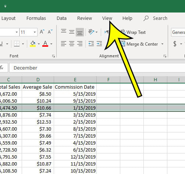This screenshot has height=174, width=185.
Task: Apply Middle Align to the cell
Action: coord(72,32)
